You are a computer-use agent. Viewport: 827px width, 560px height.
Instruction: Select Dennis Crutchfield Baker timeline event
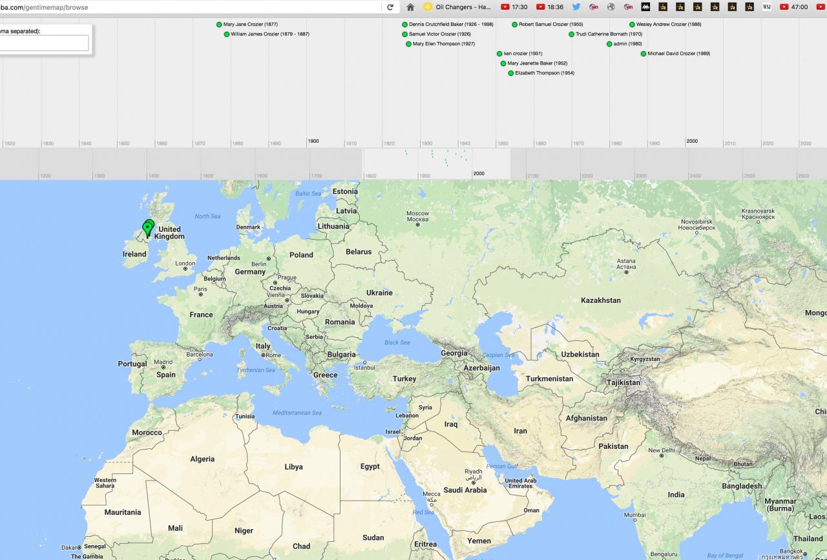(450, 25)
